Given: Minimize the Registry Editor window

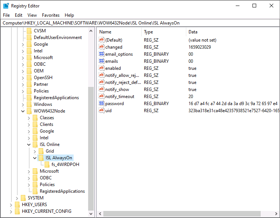Looking at the screenshot, I should point(238,6).
